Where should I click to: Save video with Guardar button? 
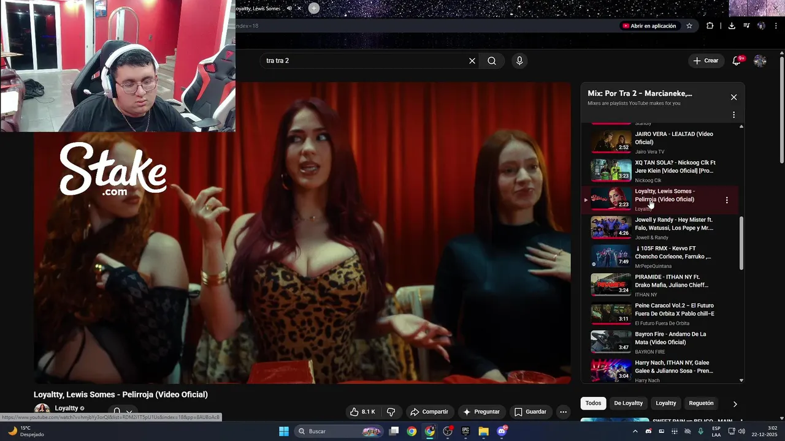(530, 412)
